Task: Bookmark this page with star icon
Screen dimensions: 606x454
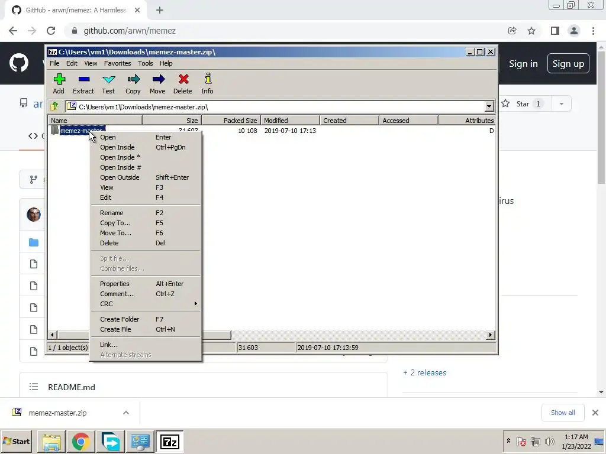Action: click(532, 31)
